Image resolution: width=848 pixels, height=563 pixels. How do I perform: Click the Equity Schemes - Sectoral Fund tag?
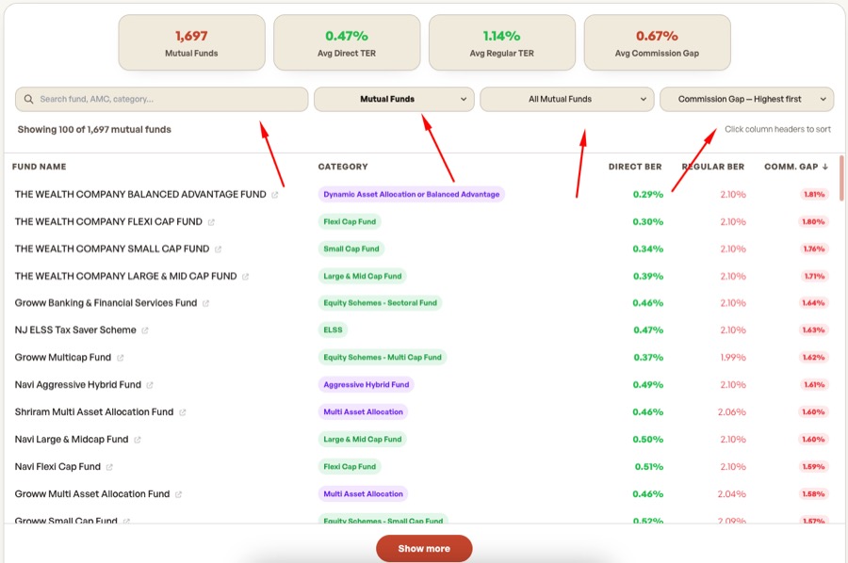click(380, 303)
